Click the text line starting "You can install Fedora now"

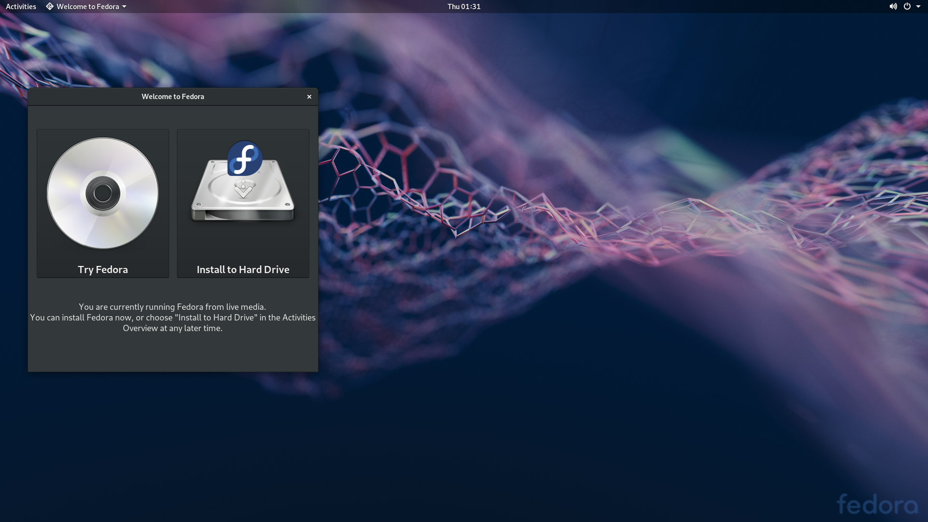pos(173,318)
